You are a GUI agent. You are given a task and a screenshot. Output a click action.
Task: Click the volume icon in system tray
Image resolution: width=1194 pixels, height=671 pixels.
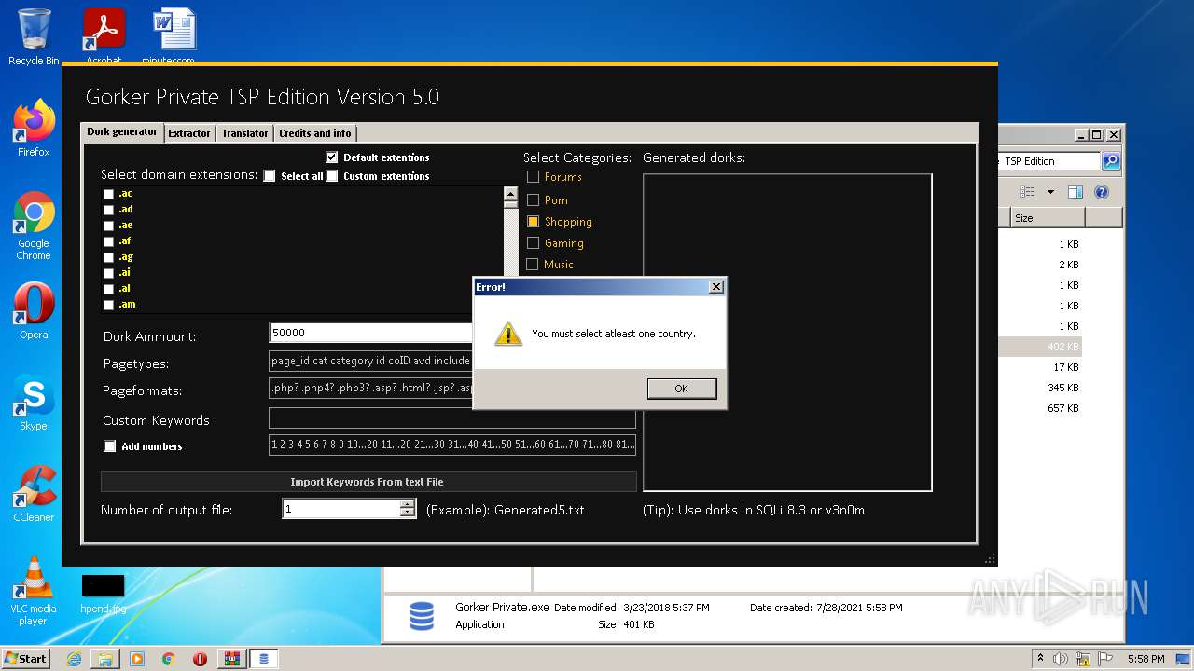click(x=1061, y=659)
